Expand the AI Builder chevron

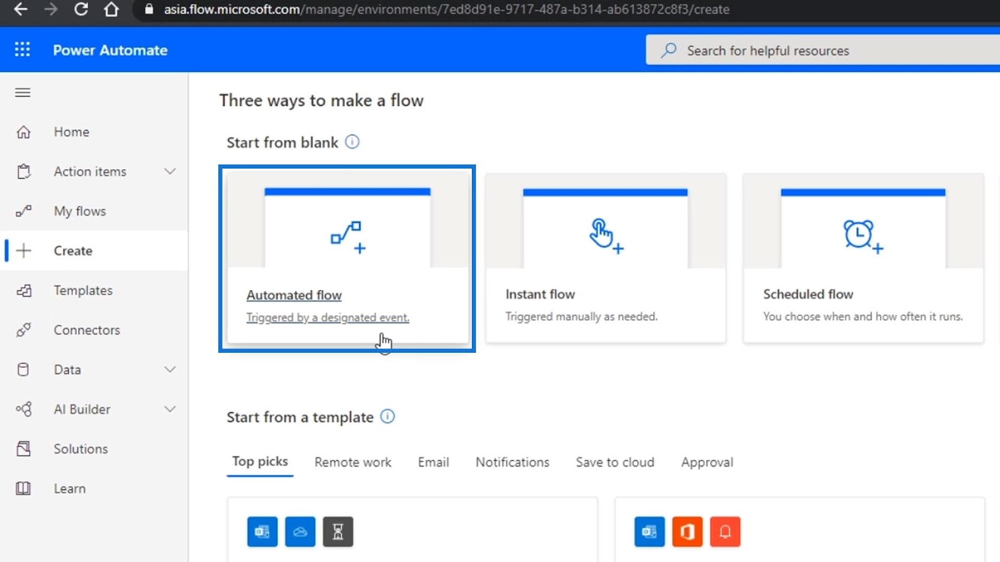click(x=170, y=409)
